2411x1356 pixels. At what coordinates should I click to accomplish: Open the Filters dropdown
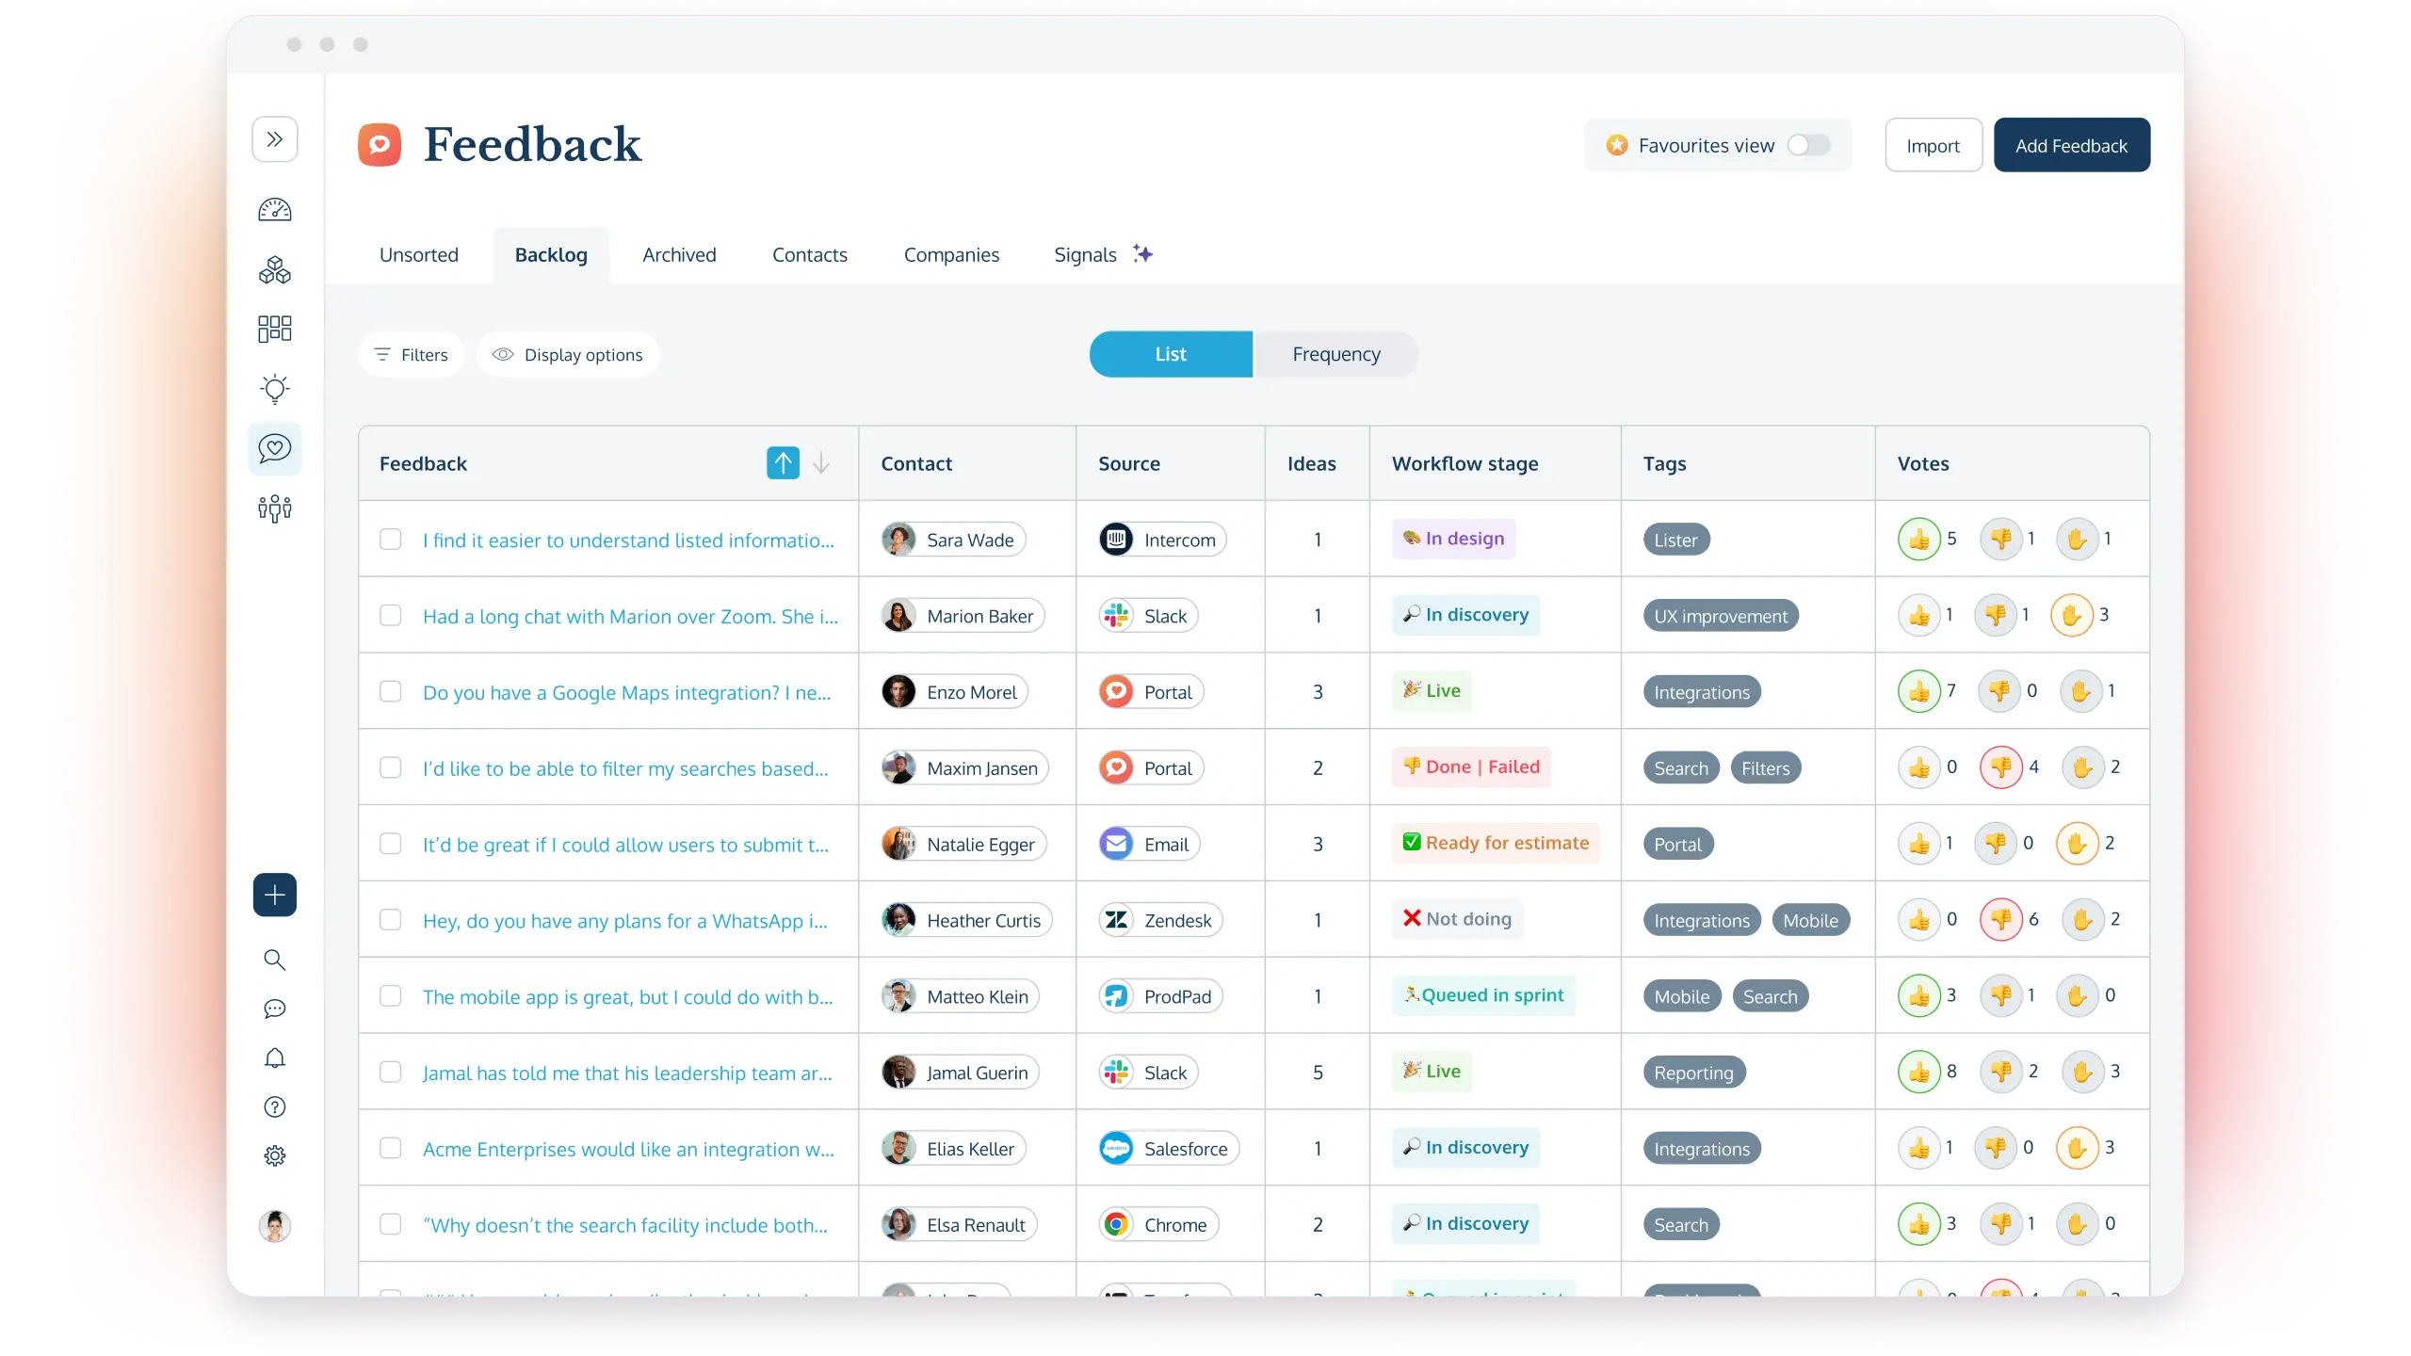tap(412, 355)
